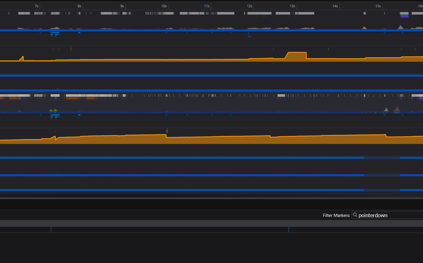Click the stacked blue network dots near 12s in top track
423x263 pixels.
249,34
